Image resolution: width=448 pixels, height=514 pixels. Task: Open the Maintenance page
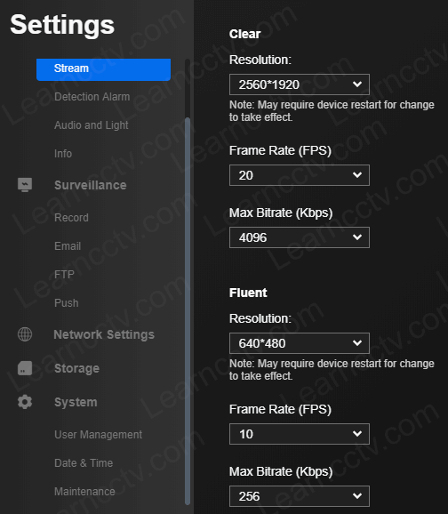[x=84, y=492]
